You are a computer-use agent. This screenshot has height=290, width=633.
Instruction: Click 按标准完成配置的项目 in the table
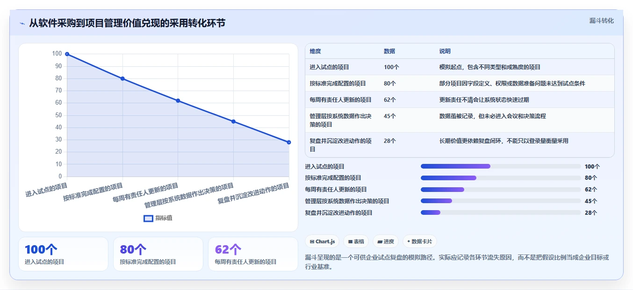pyautogui.click(x=338, y=84)
